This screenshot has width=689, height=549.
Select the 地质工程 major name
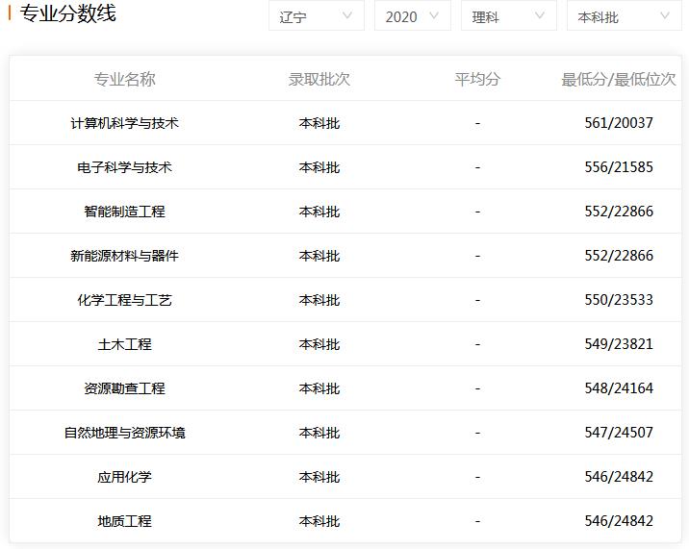(125, 521)
